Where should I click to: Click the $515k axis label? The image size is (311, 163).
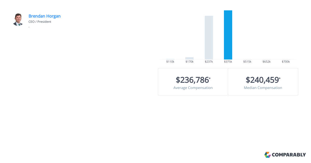pyautogui.click(x=247, y=62)
